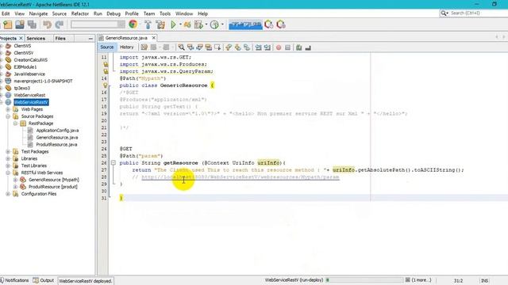Open the Navigate menu
Screen dimensions: 508x285
coord(38,13)
